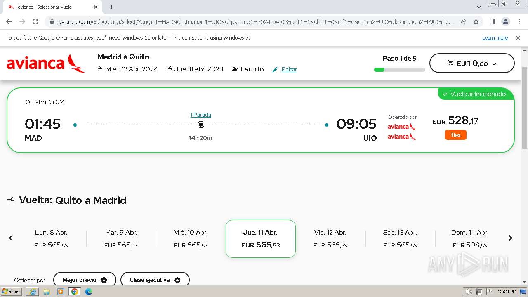Screen dimensions: 528x297
Task: Bookmark page with star icon
Action: pyautogui.click(x=476, y=21)
